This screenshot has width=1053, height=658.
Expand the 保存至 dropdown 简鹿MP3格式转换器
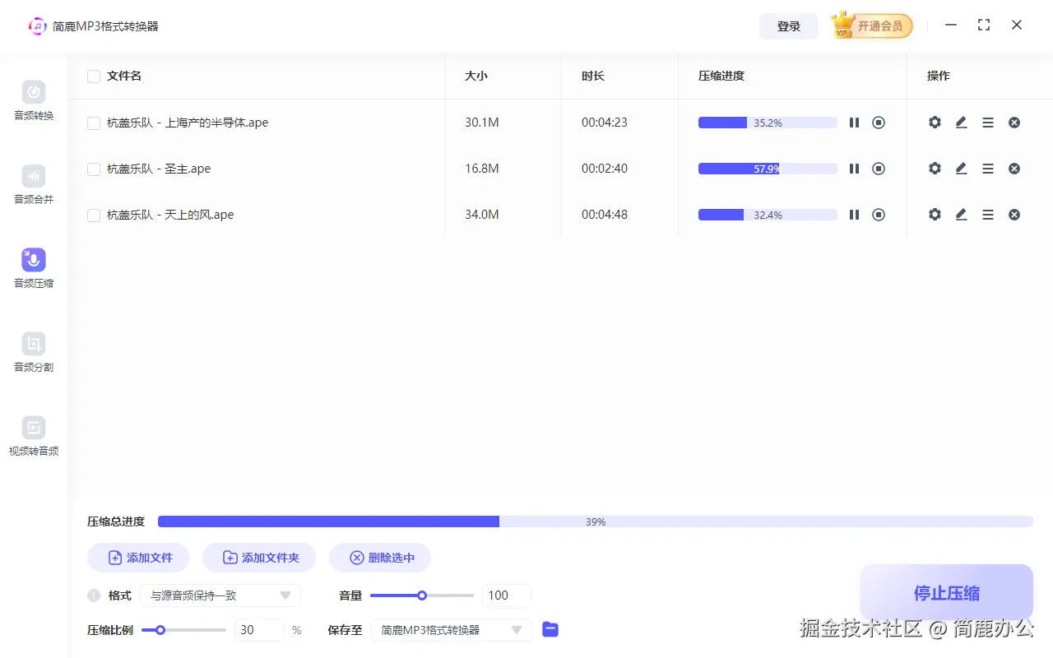tap(452, 630)
